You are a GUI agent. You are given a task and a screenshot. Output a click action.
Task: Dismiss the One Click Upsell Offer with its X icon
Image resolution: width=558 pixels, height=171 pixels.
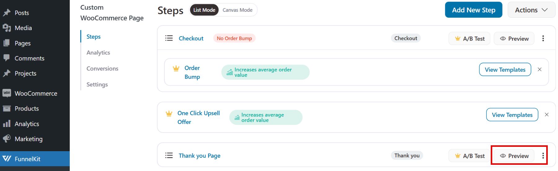click(547, 115)
